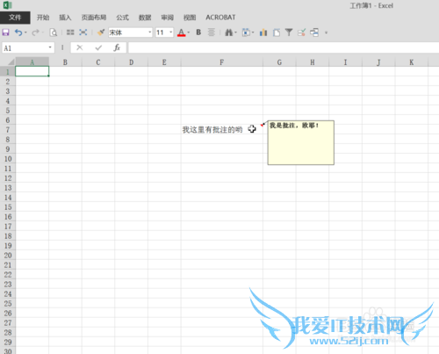Image resolution: width=439 pixels, height=354 pixels.
Task: Select the Format Painter brush icon
Action: pos(101,33)
